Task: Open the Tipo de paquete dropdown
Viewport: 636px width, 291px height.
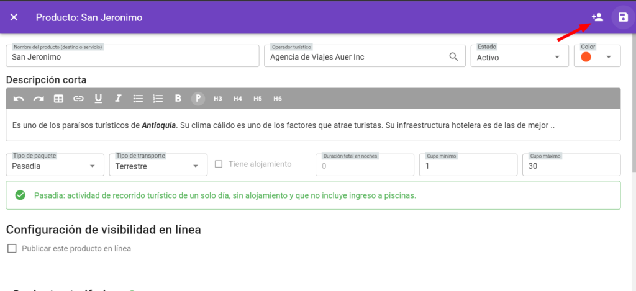Action: 55,165
